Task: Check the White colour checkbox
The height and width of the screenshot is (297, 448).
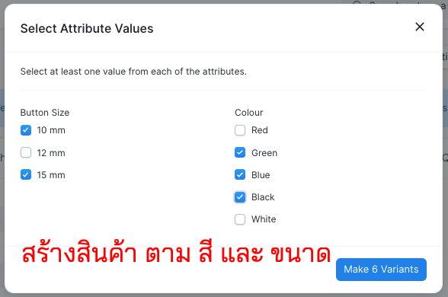Action: [240, 219]
